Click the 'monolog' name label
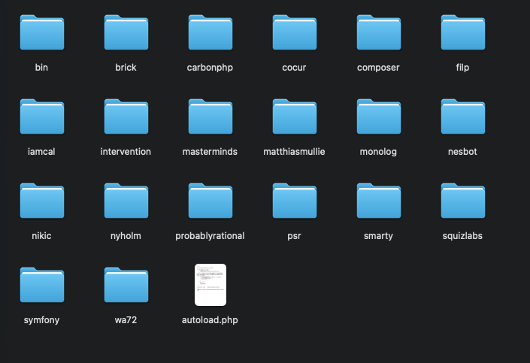 pyautogui.click(x=378, y=152)
